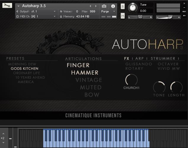
Task: Select the Ordinary Life preset
Action: 27,73
